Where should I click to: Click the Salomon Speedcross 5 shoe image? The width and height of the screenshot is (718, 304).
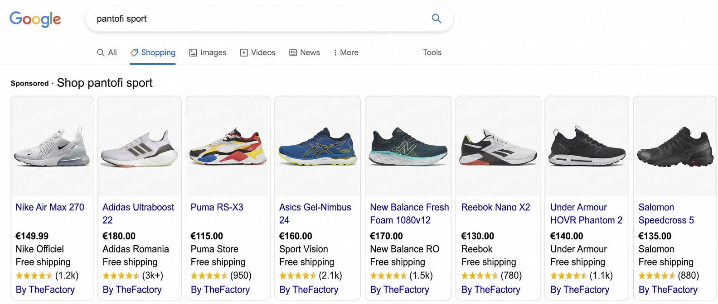[675, 147]
